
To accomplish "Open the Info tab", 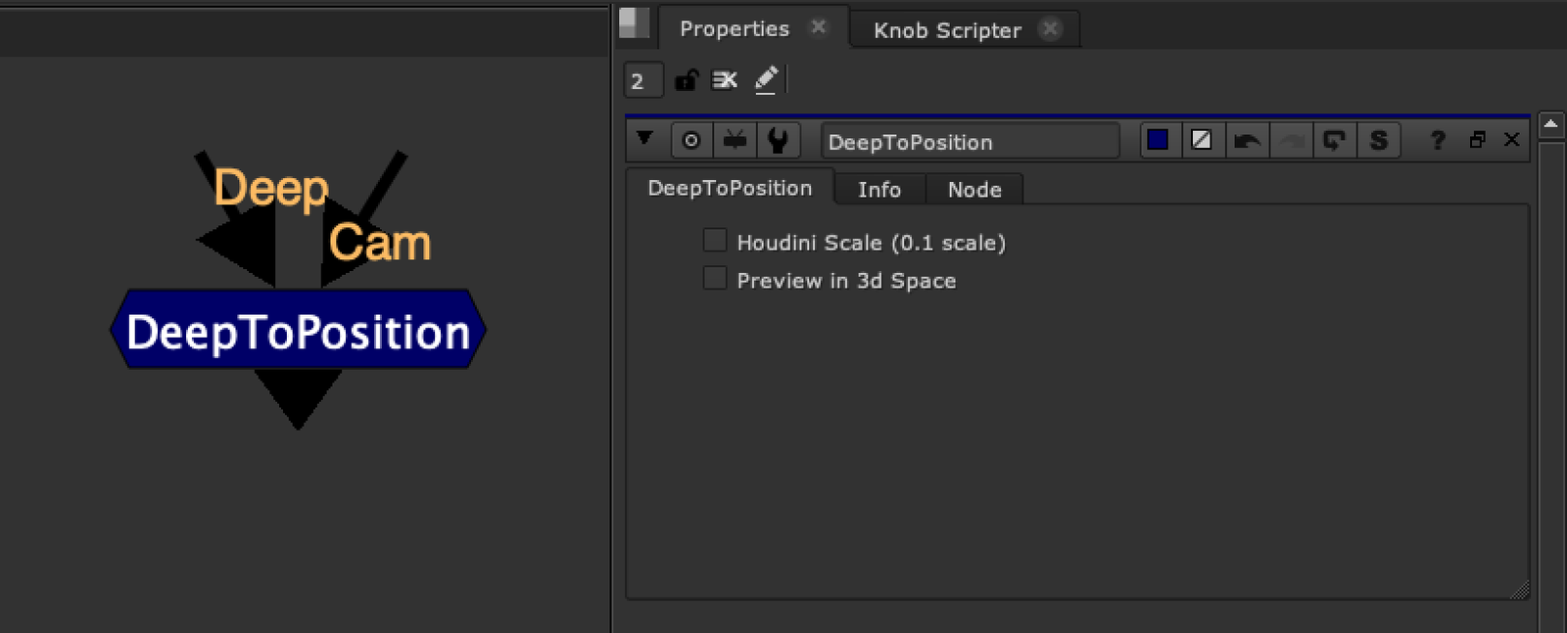I will coord(879,190).
